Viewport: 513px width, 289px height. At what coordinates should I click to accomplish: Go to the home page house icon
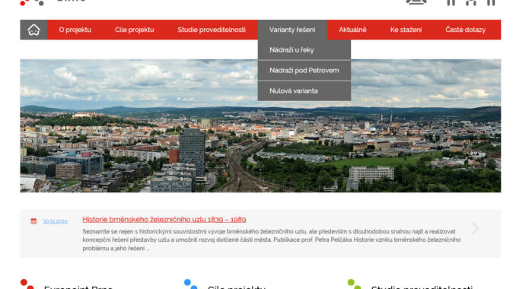click(33, 30)
